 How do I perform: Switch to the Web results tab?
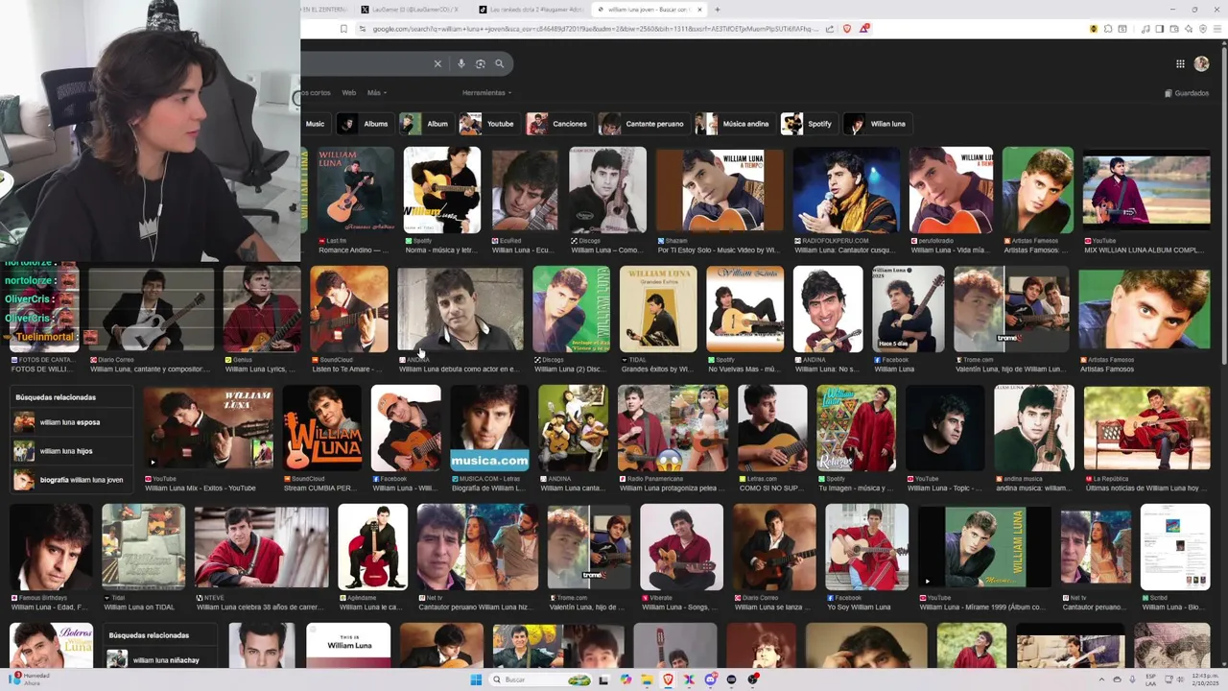click(349, 93)
